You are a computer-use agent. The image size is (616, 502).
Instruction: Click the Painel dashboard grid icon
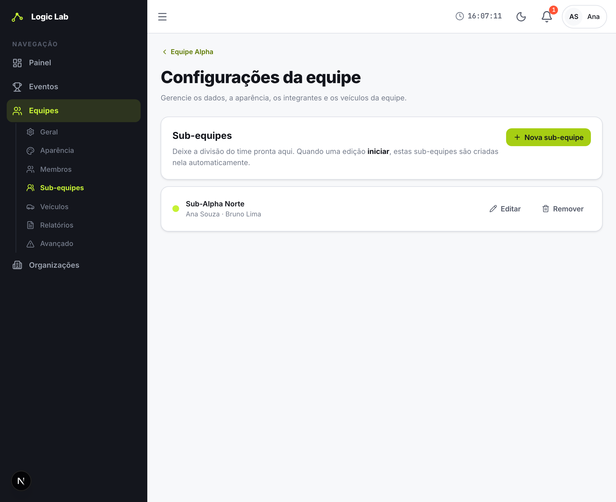pos(17,63)
